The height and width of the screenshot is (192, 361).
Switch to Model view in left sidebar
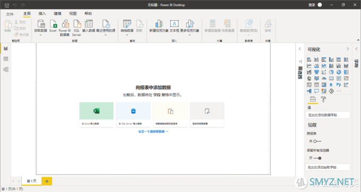[6, 69]
